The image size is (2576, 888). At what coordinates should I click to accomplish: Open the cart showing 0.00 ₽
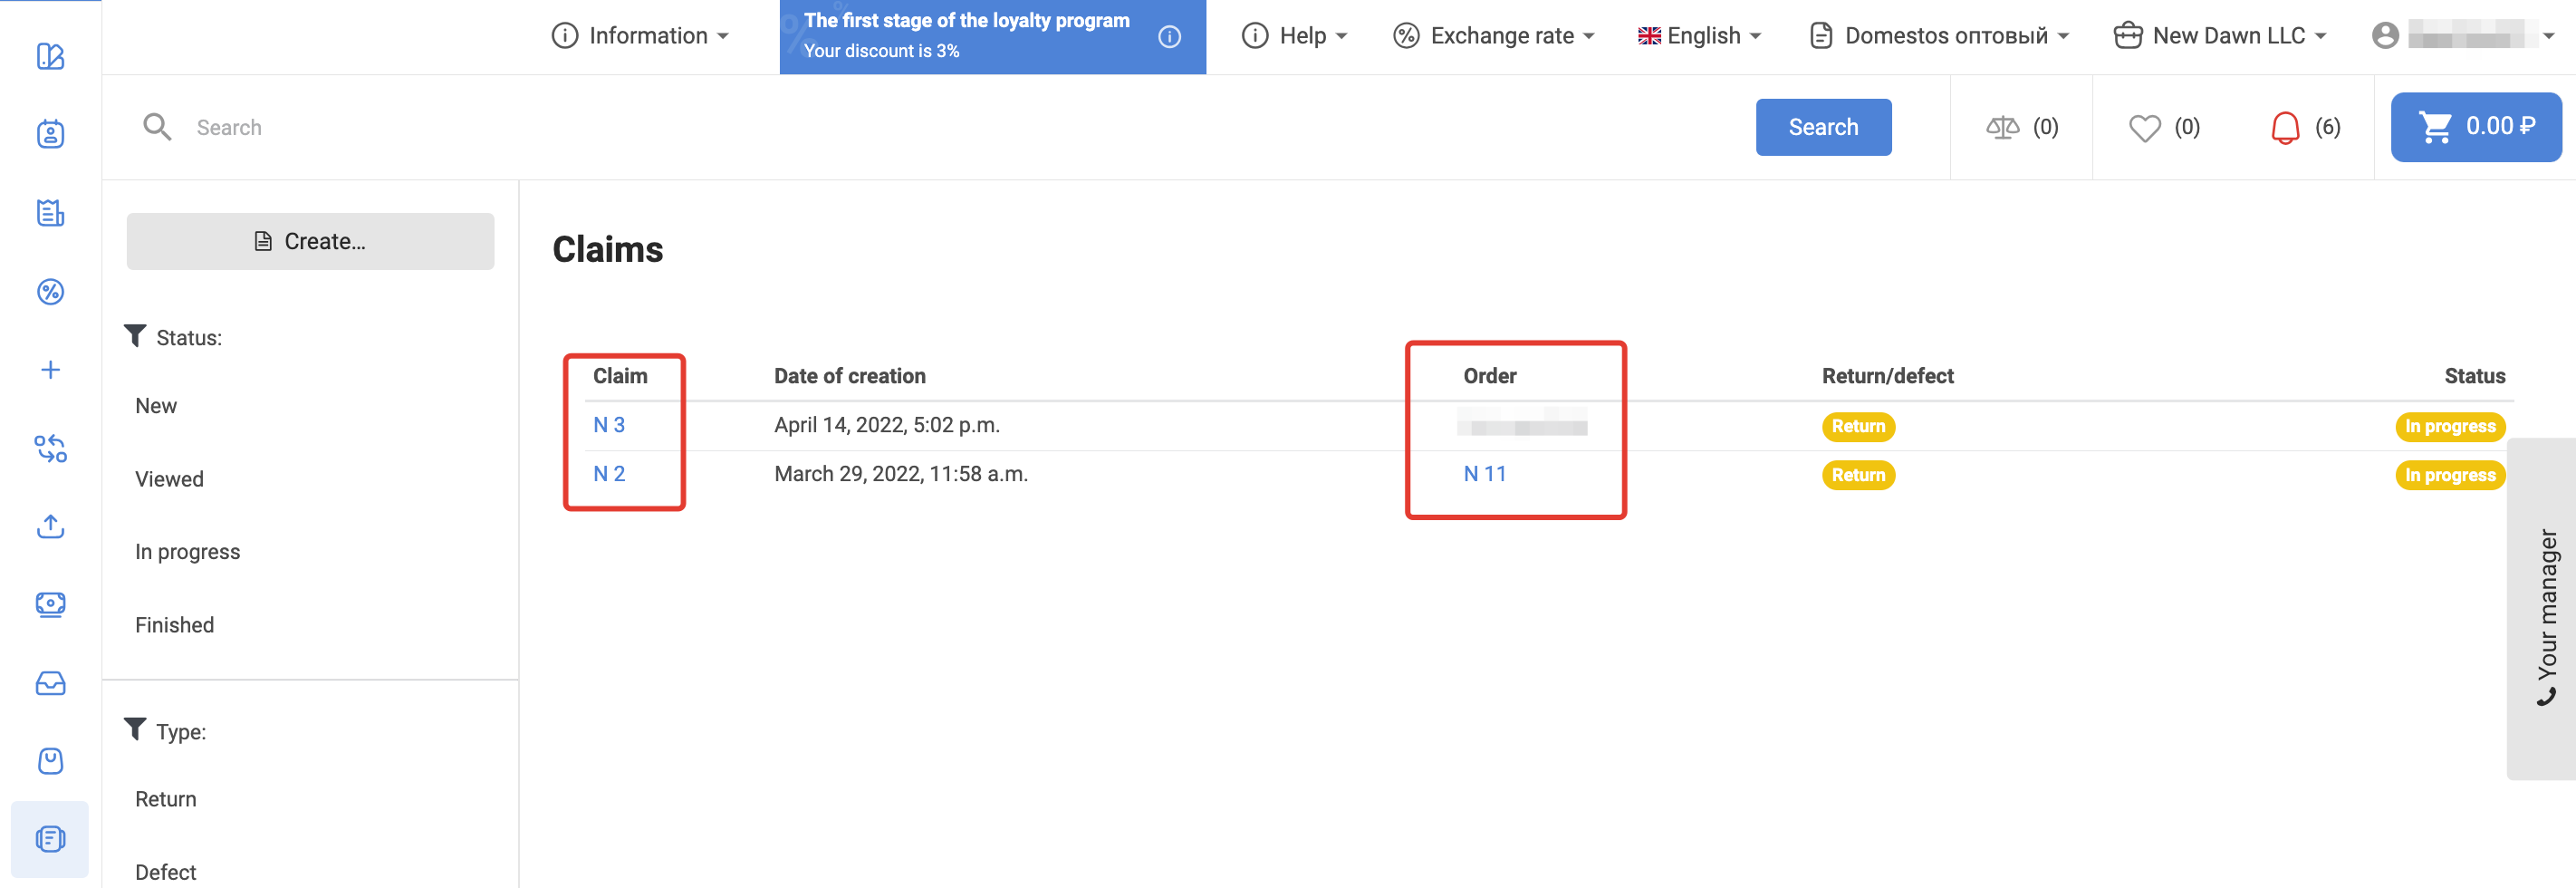pos(2475,127)
